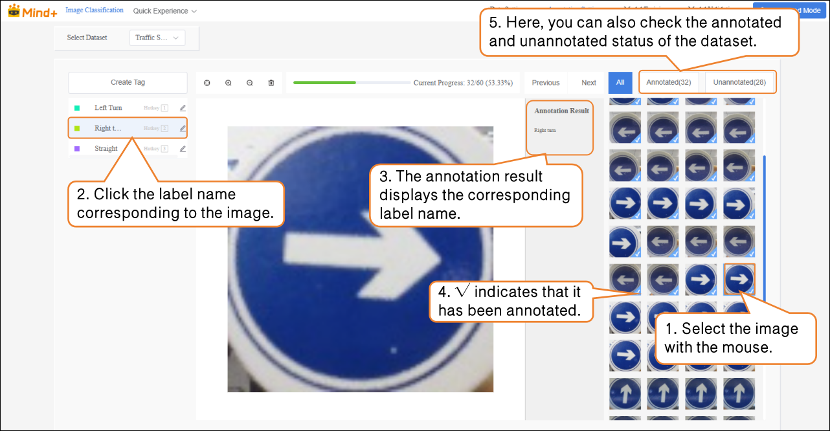Image resolution: width=830 pixels, height=431 pixels.
Task: Select the All filter tab
Action: (x=620, y=82)
